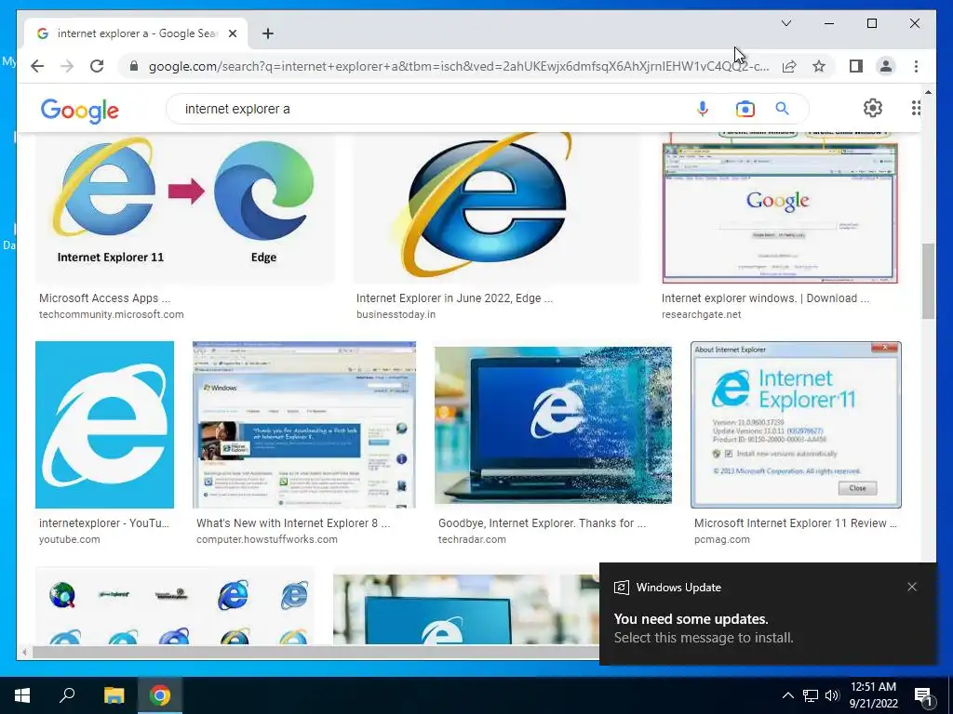Open Microsoft Internet Explorer 11 Review title
Viewport: 953px width, 714px height.
click(x=795, y=523)
